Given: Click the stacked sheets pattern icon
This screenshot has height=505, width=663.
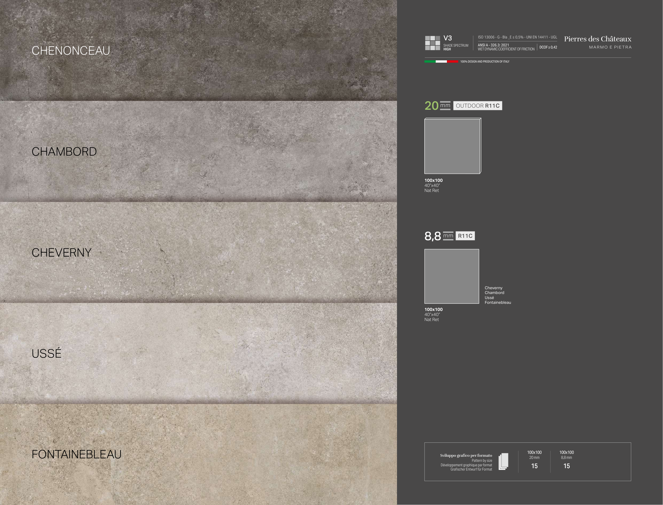Looking at the screenshot, I should point(503,462).
